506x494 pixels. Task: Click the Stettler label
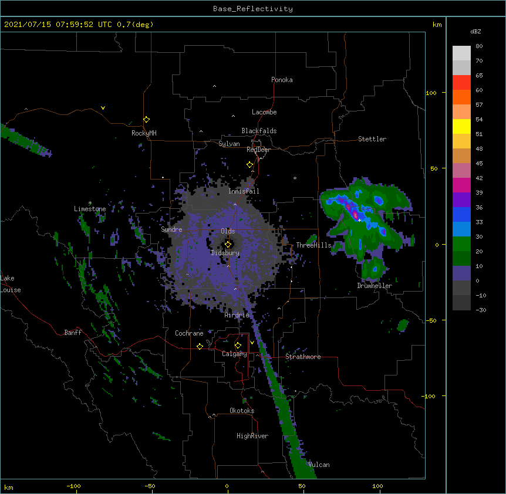point(372,139)
